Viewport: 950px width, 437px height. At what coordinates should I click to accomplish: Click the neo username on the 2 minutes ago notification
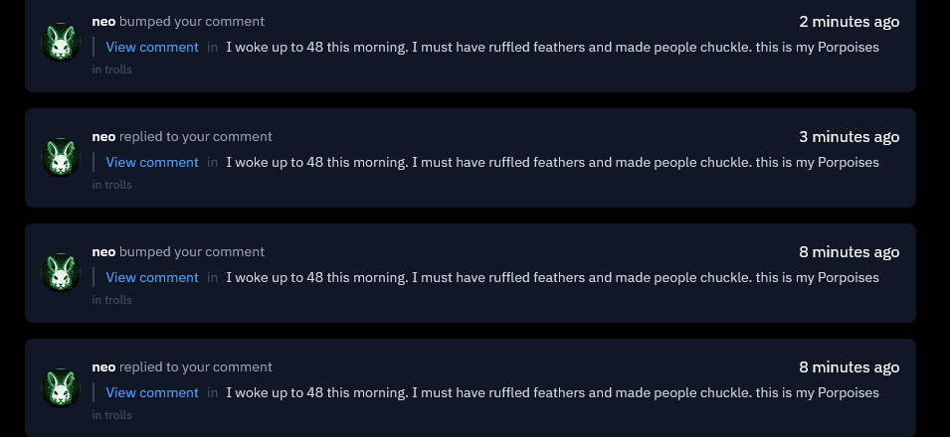pos(103,21)
